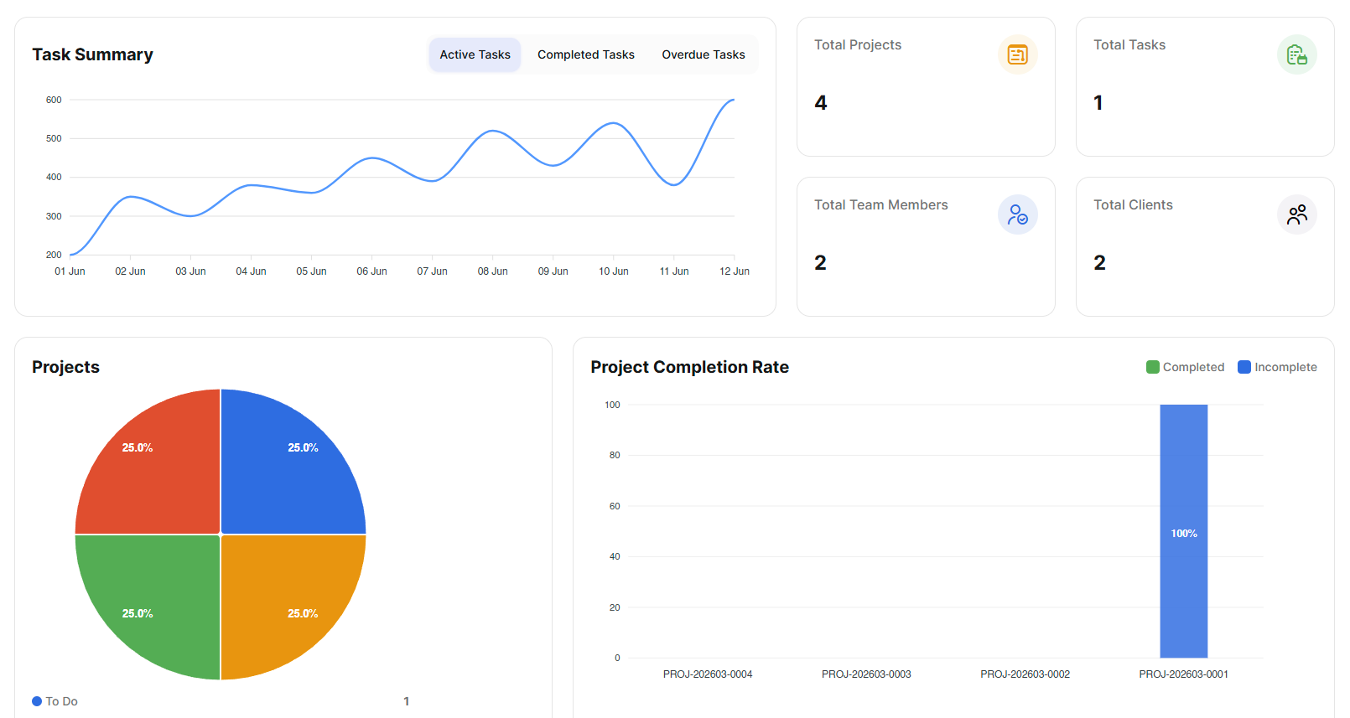Click the blue Incomplete legend swatch

(1244, 367)
